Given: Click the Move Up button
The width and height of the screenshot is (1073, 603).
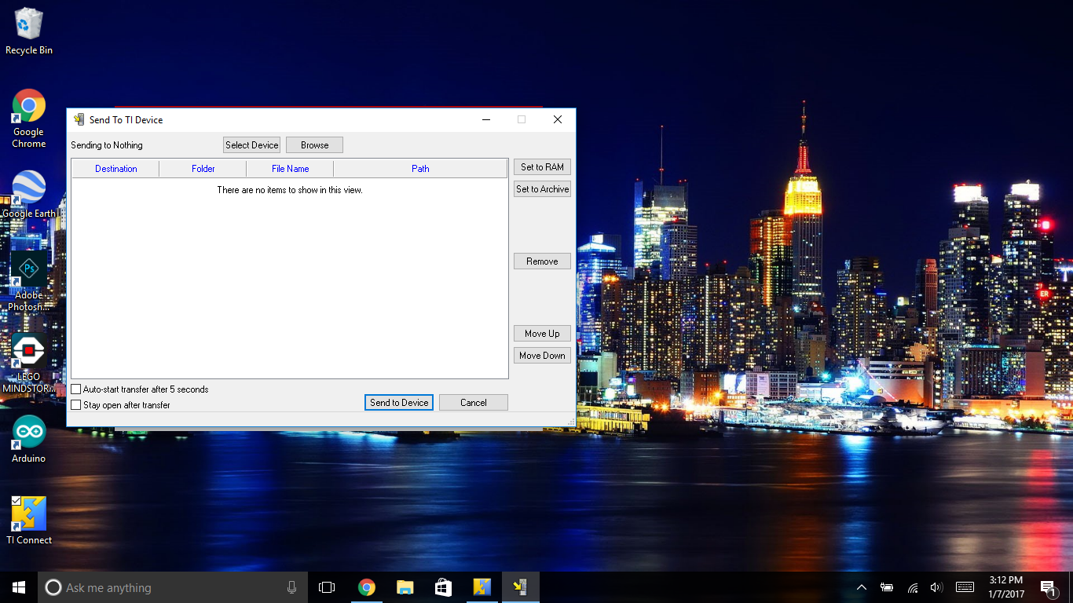Looking at the screenshot, I should pos(542,333).
